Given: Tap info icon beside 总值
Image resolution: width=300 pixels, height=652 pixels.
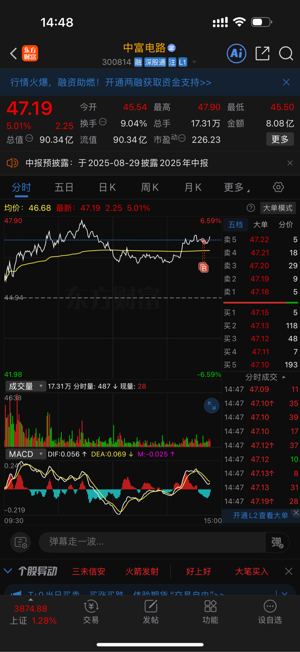Looking at the screenshot, I should coord(29,138).
